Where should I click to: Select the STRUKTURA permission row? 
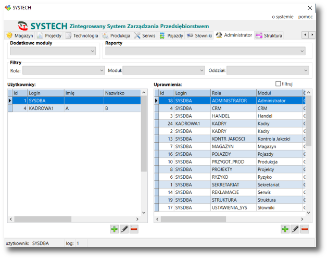[230, 200]
